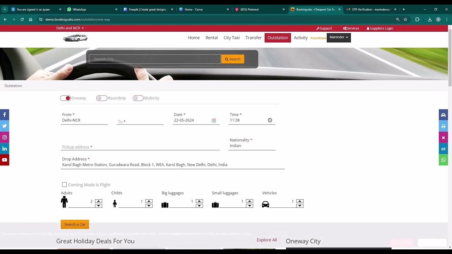The width and height of the screenshot is (452, 254).
Task: Decrease the Vehicles count
Action: coord(300,206)
